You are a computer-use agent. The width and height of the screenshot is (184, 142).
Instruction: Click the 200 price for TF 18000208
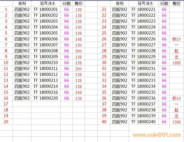(x=79, y=51)
